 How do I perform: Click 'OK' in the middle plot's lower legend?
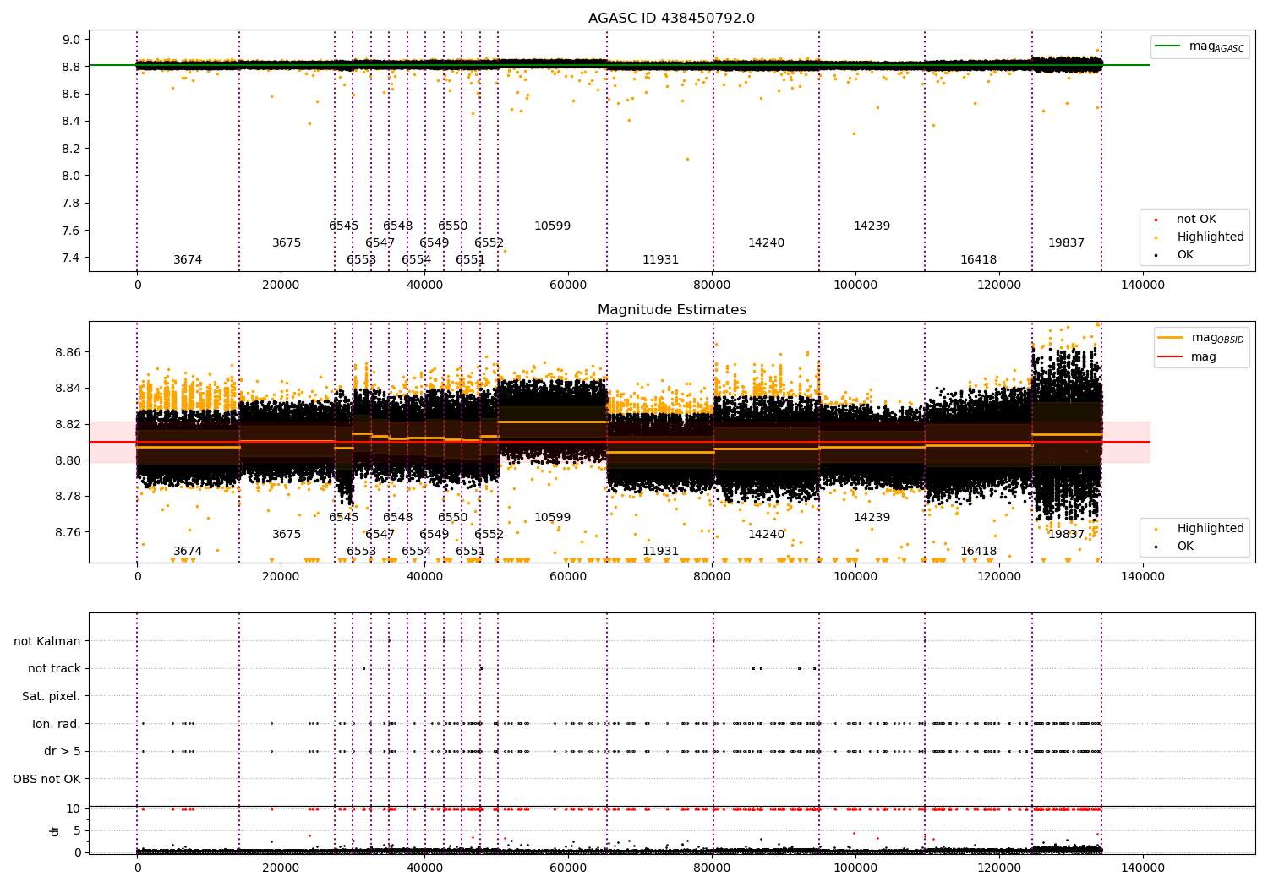[1177, 547]
